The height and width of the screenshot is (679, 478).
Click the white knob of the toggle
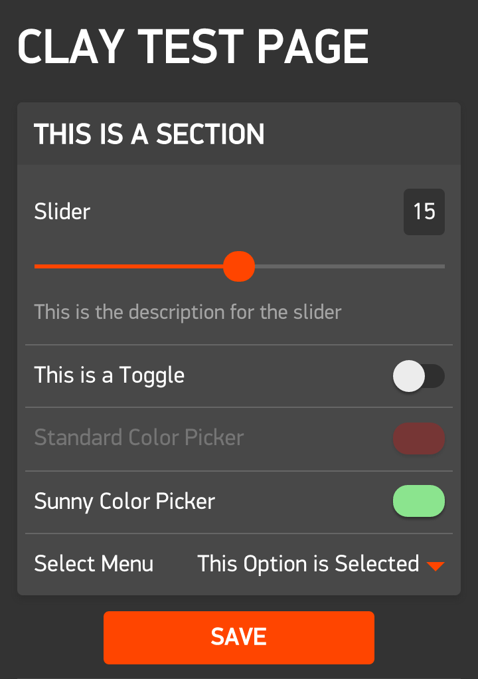[408, 376]
